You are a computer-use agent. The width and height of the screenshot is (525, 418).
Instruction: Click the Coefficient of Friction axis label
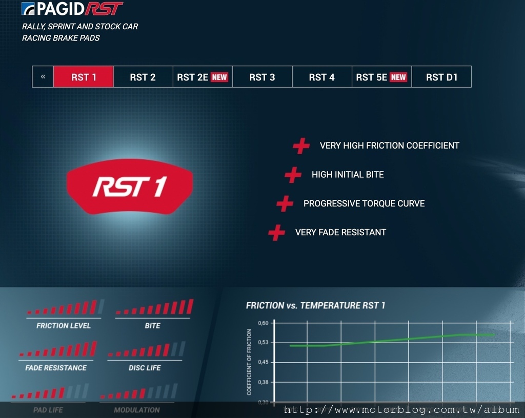click(249, 362)
